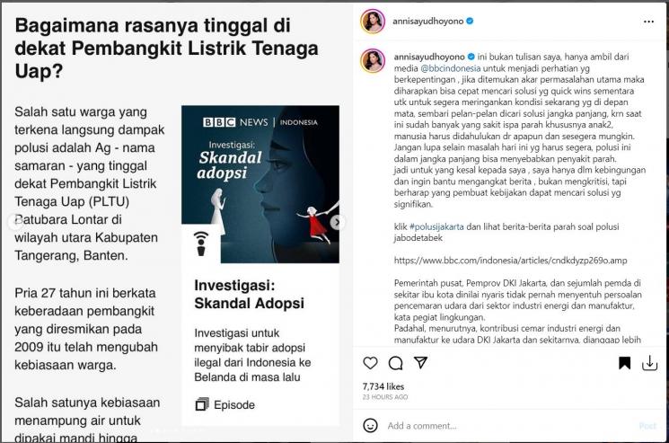This screenshot has width=669, height=443.
Task: Open the Investigasi Skandal Adopsi card image
Action: click(260, 184)
